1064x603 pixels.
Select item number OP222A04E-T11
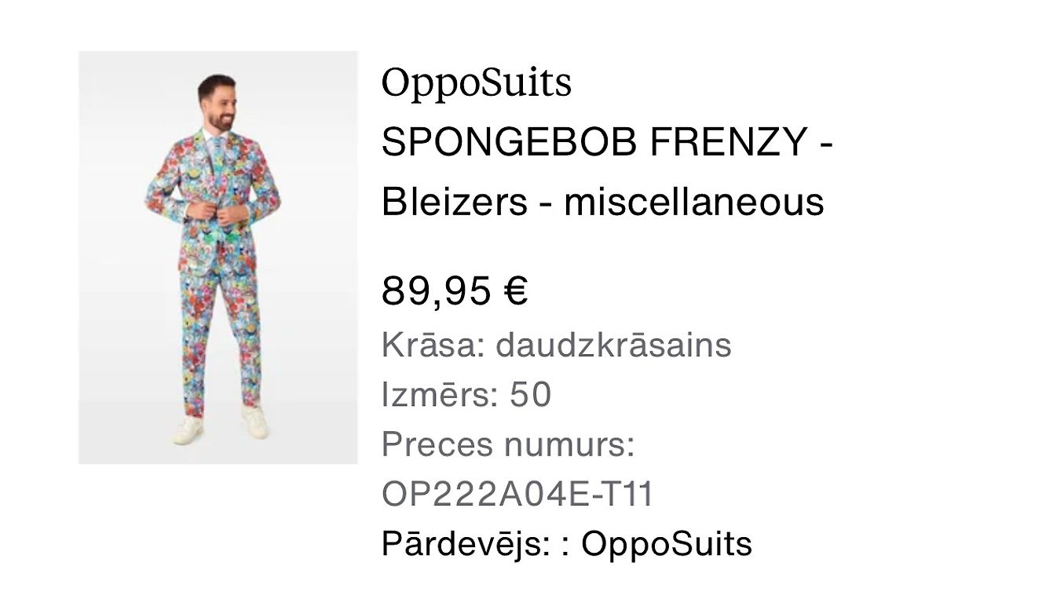pyautogui.click(x=517, y=495)
